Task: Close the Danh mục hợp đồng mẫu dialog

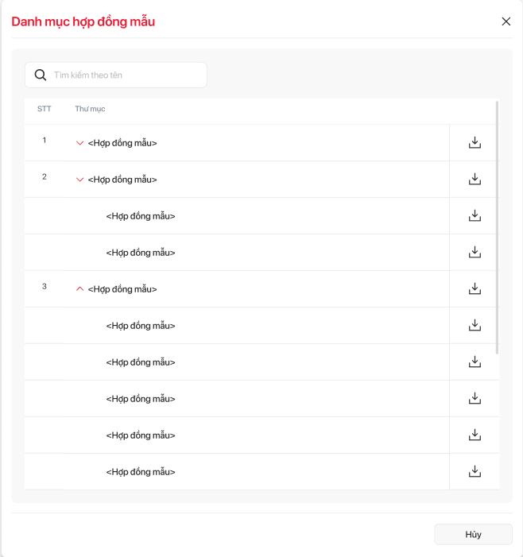Action: (506, 21)
